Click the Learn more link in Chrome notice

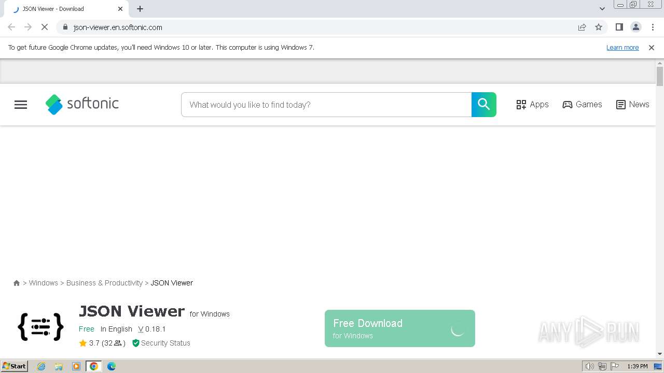point(622,48)
